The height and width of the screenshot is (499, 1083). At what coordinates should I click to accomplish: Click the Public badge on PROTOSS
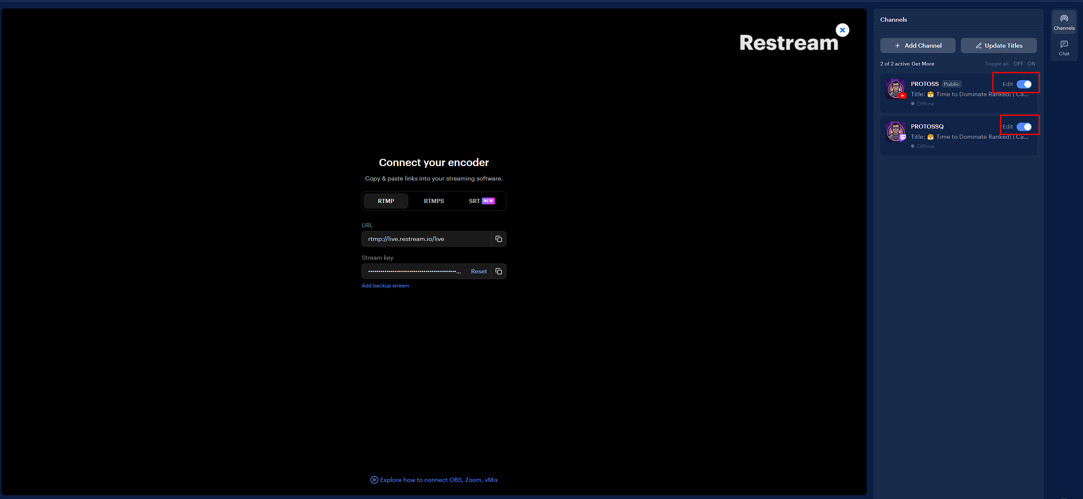point(951,84)
